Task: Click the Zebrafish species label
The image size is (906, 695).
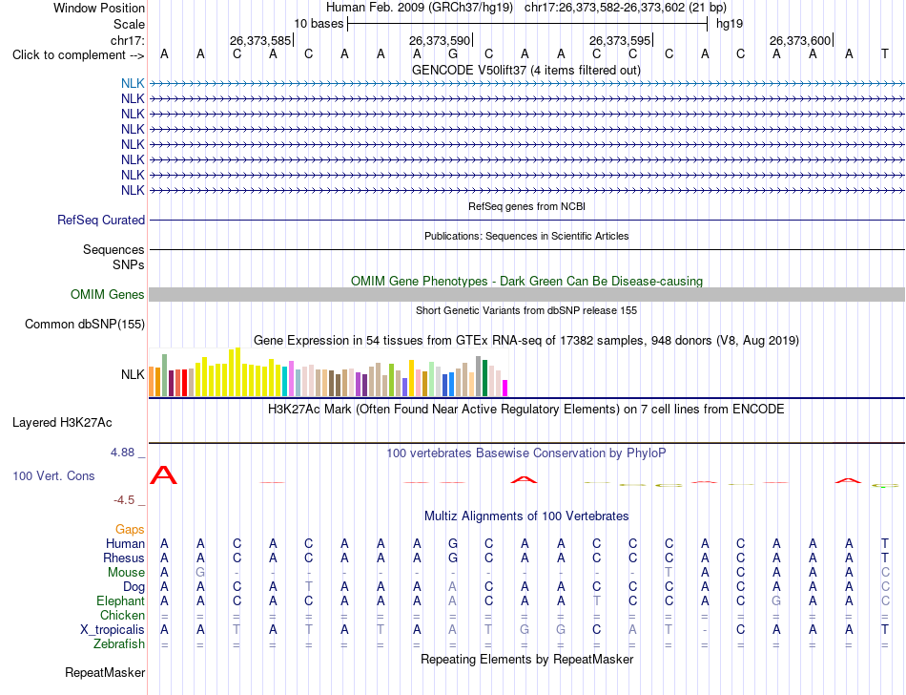Action: 119,643
